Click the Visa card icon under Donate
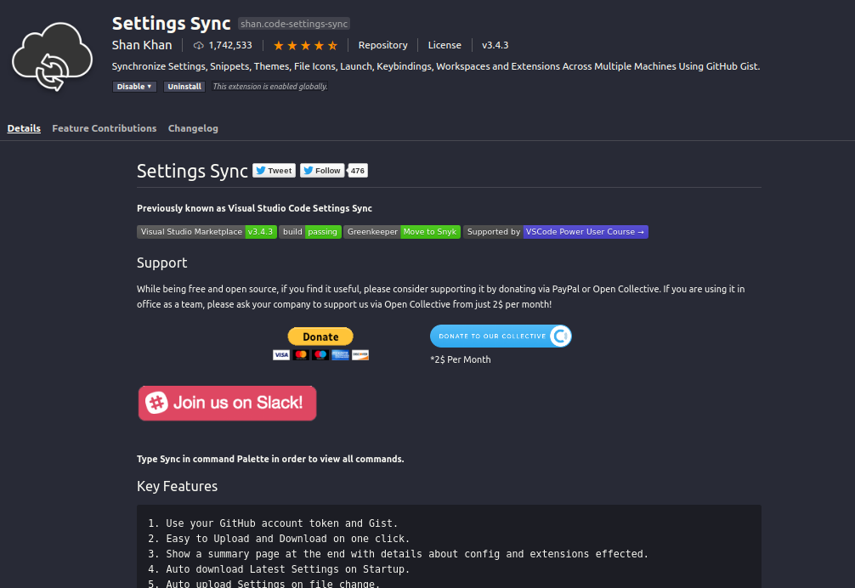Screen dimensions: 855x588 click(x=281, y=354)
